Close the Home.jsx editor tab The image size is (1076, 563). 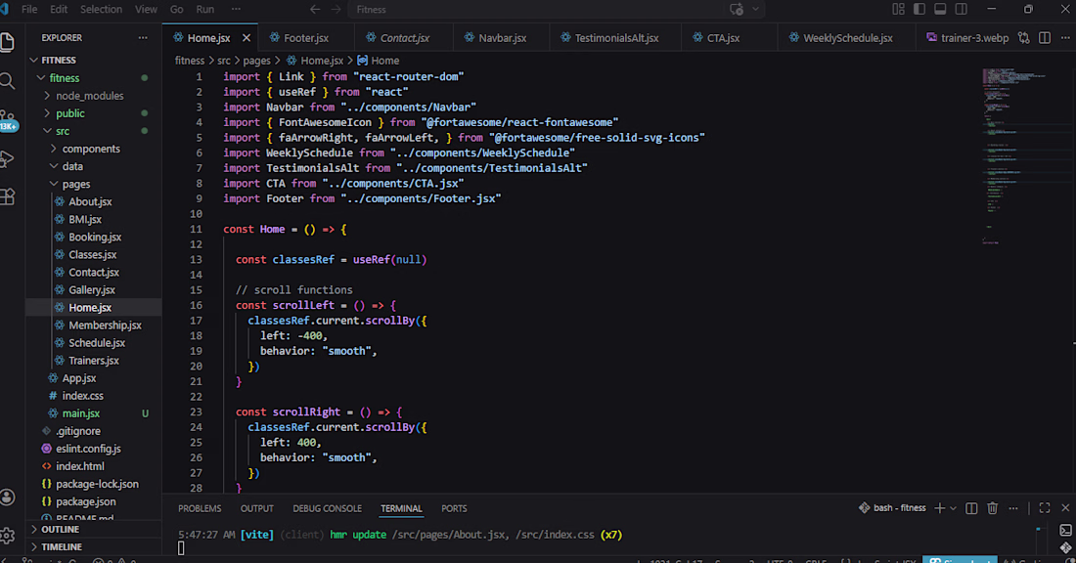click(x=247, y=38)
